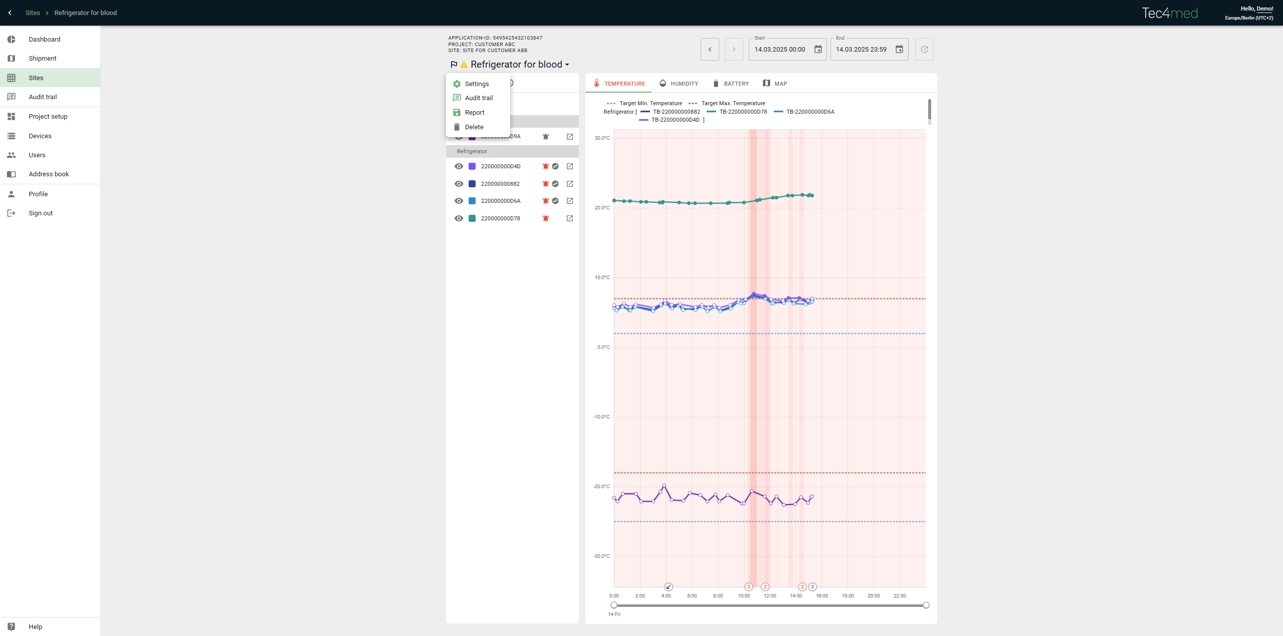Open Start date calendar picker
1283x636 pixels.
[x=818, y=50]
